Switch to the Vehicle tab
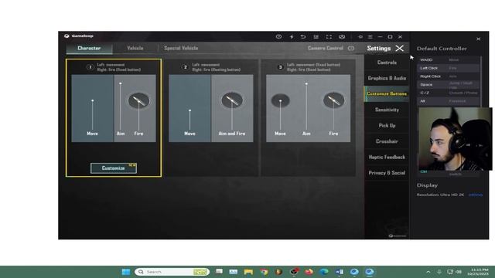 pos(135,48)
